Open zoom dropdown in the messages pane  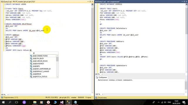[x=103, y=94]
